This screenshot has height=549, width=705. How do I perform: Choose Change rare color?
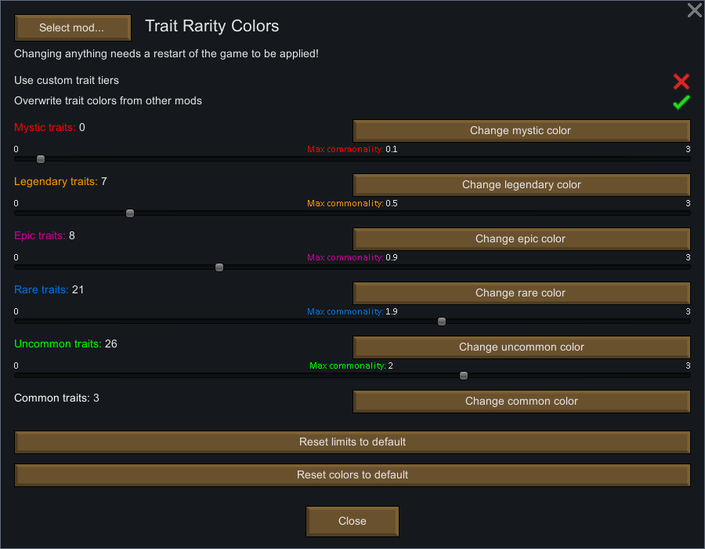pos(522,293)
